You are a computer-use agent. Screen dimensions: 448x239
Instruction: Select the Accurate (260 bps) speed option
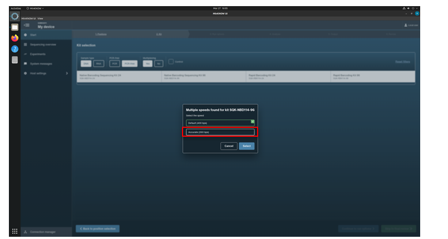click(220, 132)
